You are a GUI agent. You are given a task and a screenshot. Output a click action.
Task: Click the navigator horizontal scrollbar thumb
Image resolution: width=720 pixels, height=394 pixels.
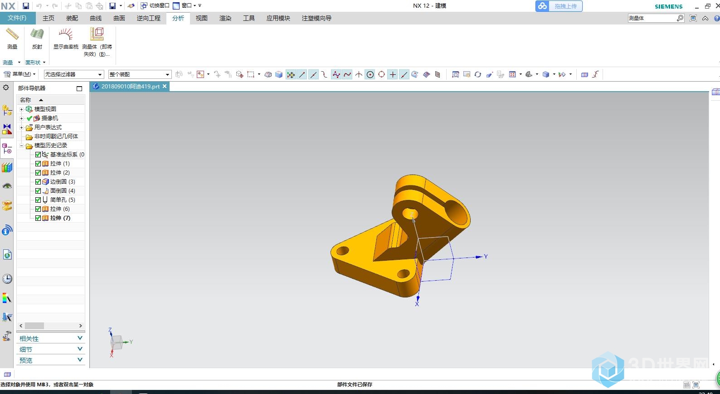pyautogui.click(x=34, y=326)
